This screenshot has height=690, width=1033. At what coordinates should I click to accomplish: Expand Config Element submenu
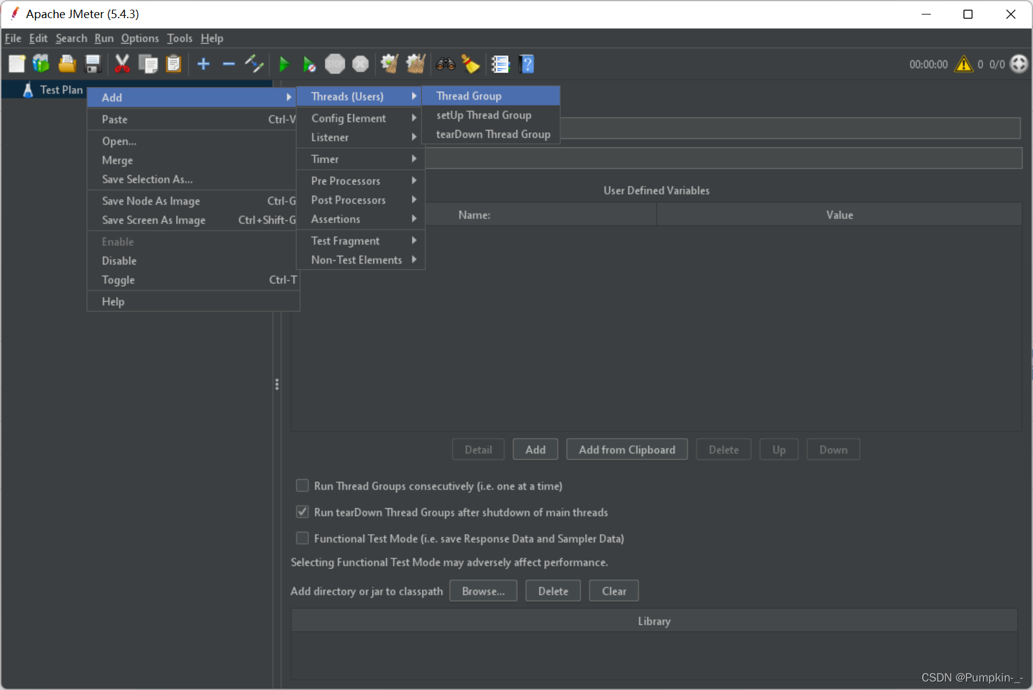360,118
